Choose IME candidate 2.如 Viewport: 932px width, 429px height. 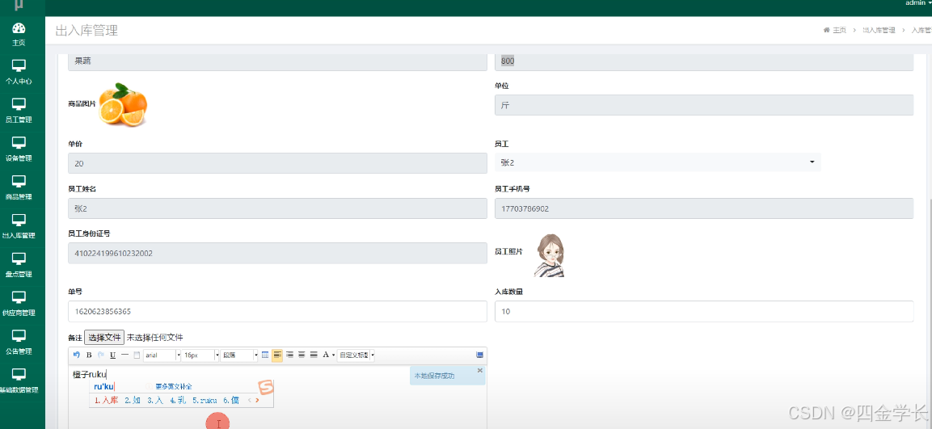(x=133, y=401)
